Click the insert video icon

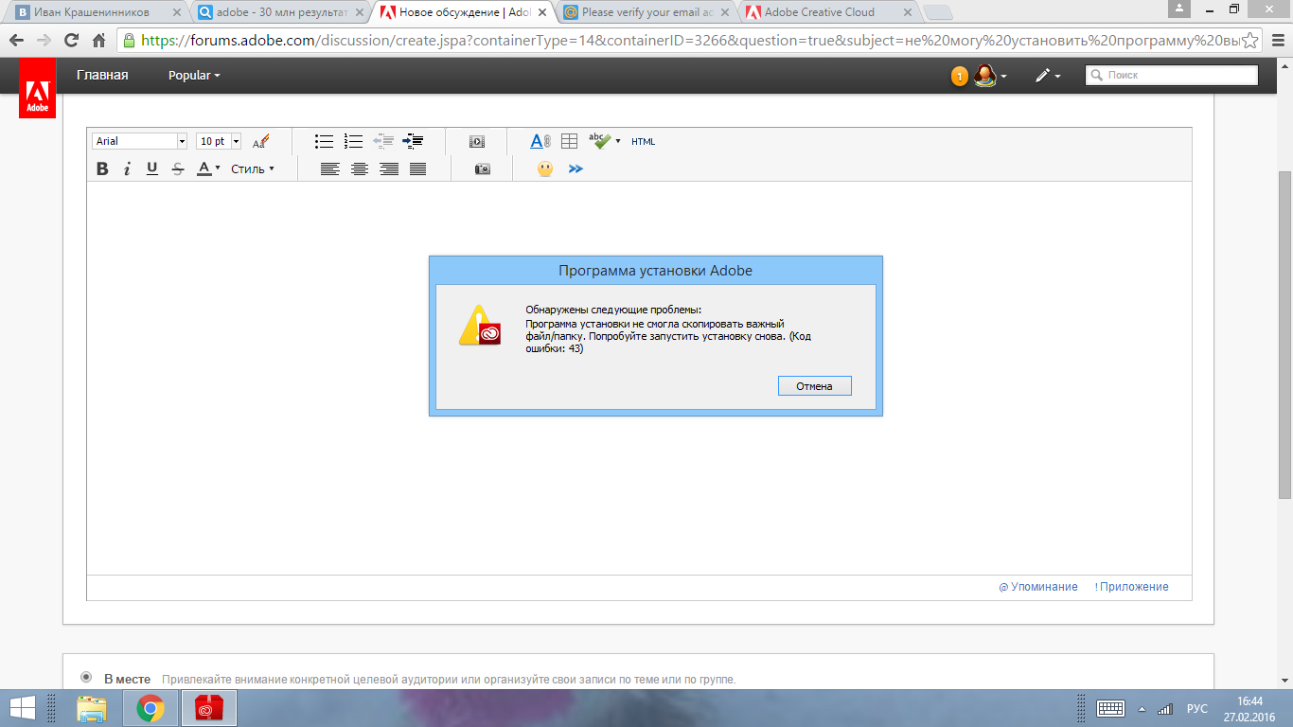(477, 141)
